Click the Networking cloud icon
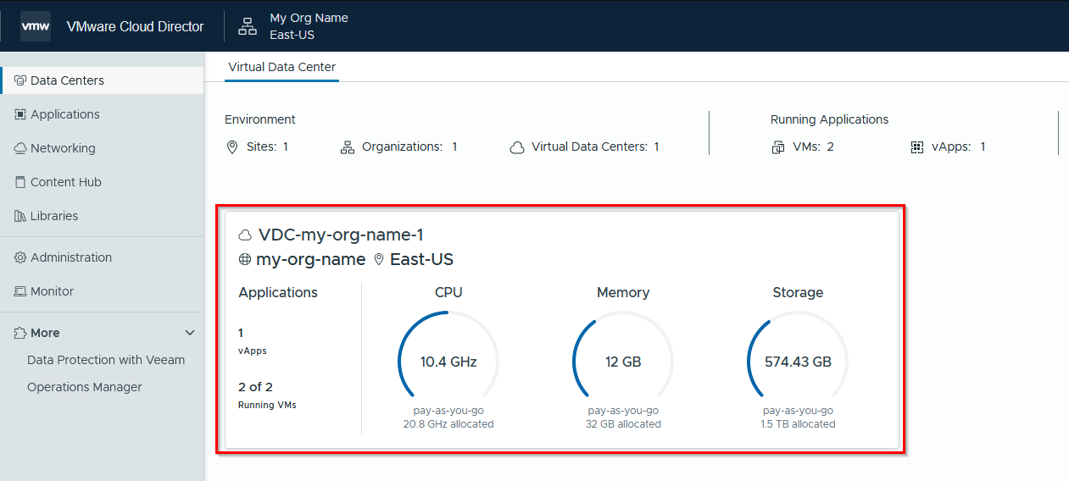The height and width of the screenshot is (481, 1069). 20,148
